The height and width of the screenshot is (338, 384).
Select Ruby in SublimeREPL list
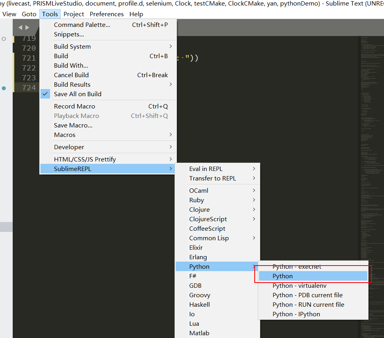pyautogui.click(x=217, y=200)
